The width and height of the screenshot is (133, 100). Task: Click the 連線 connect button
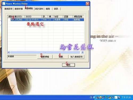point(61,57)
